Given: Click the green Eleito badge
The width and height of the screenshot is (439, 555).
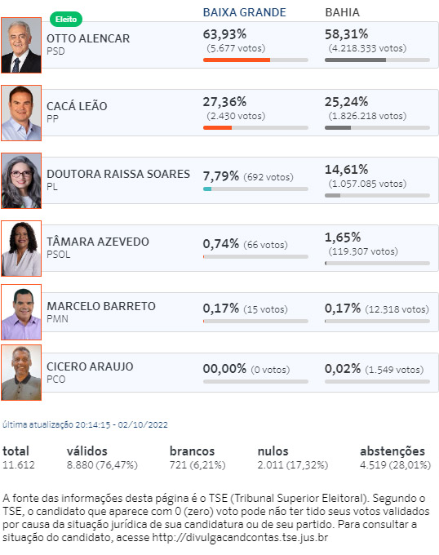Looking at the screenshot, I should pos(66,19).
